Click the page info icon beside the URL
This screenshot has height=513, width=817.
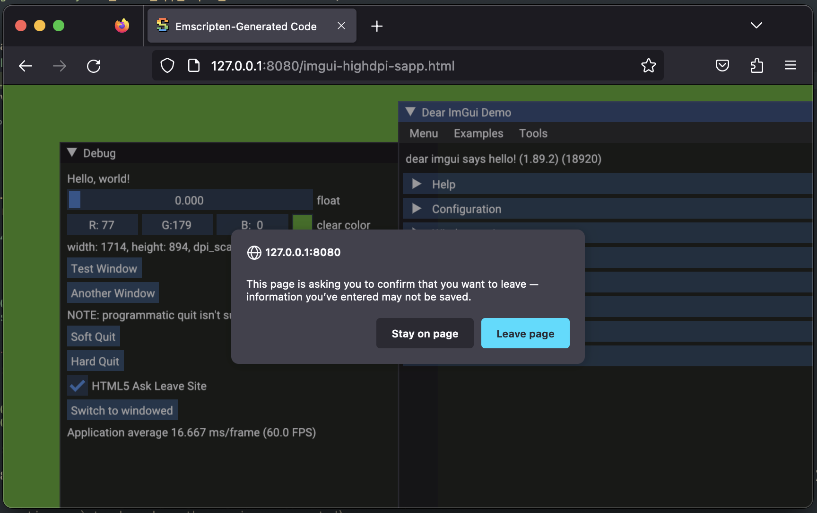point(193,66)
